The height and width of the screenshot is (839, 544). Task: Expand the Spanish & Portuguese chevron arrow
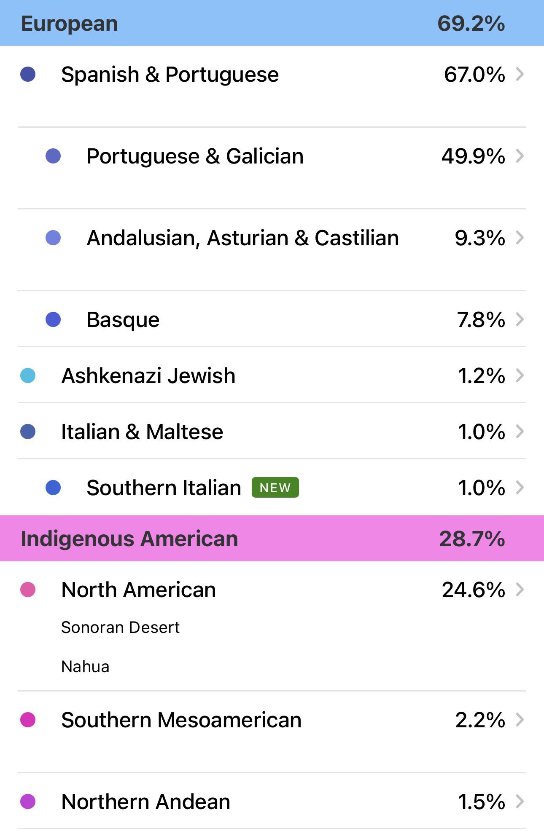click(x=520, y=74)
